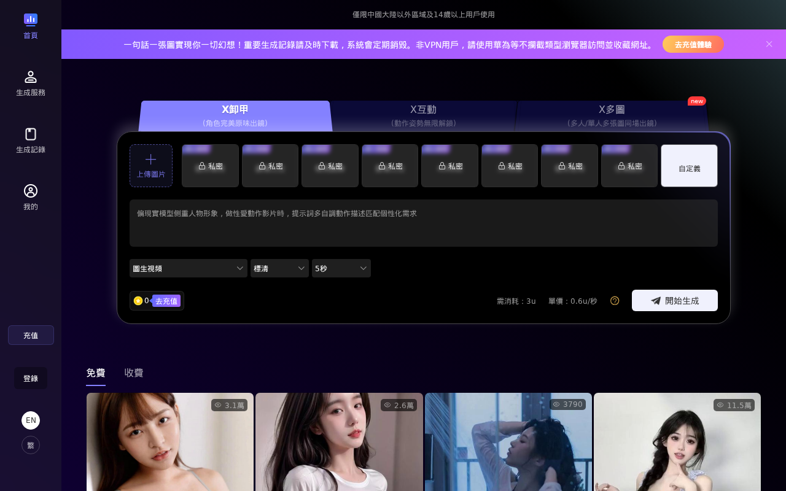The image size is (786, 491).
Task: Select the X卸甲 tab
Action: 235,115
